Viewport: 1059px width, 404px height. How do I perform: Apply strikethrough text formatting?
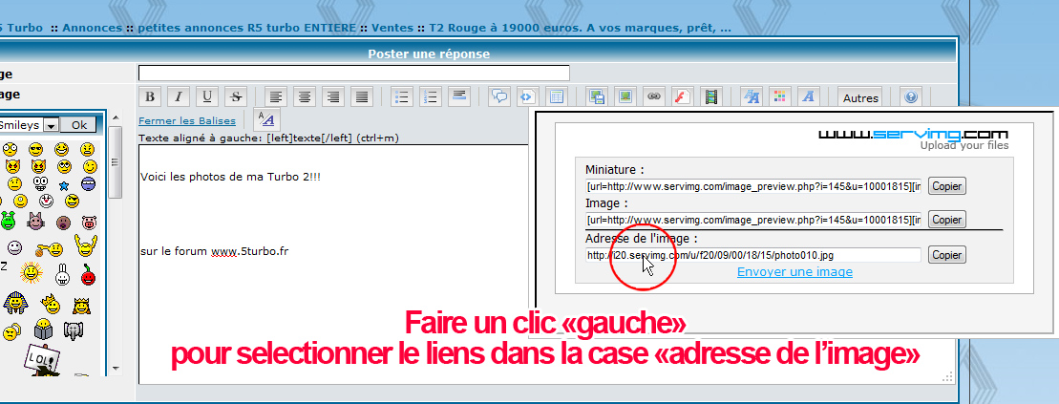[x=236, y=96]
